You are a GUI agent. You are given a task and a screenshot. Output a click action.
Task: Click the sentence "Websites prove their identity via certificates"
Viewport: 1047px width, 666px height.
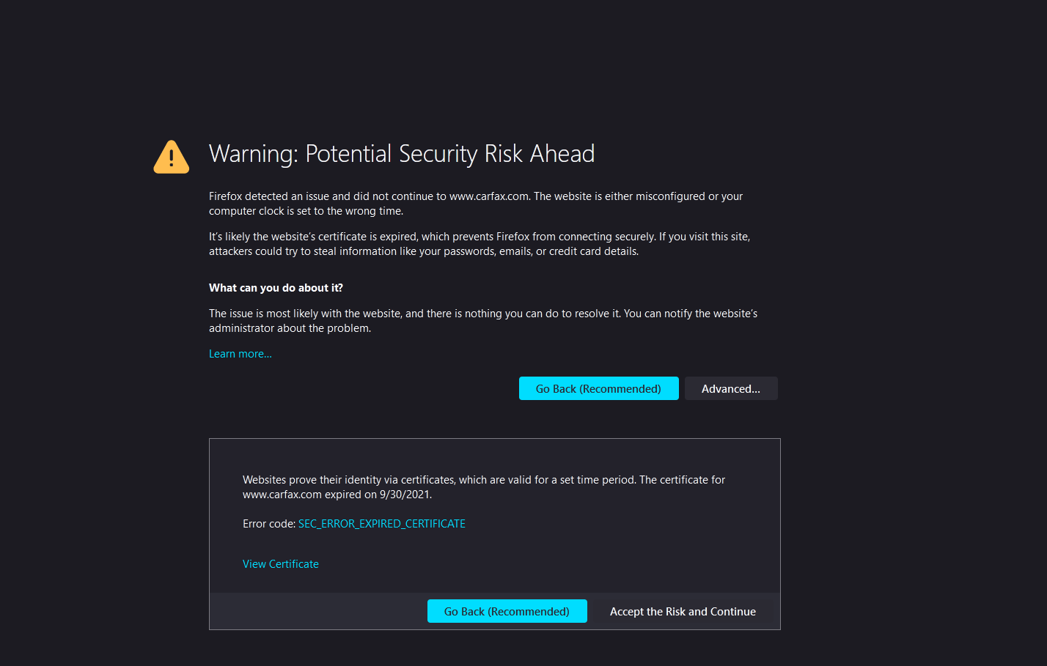349,480
